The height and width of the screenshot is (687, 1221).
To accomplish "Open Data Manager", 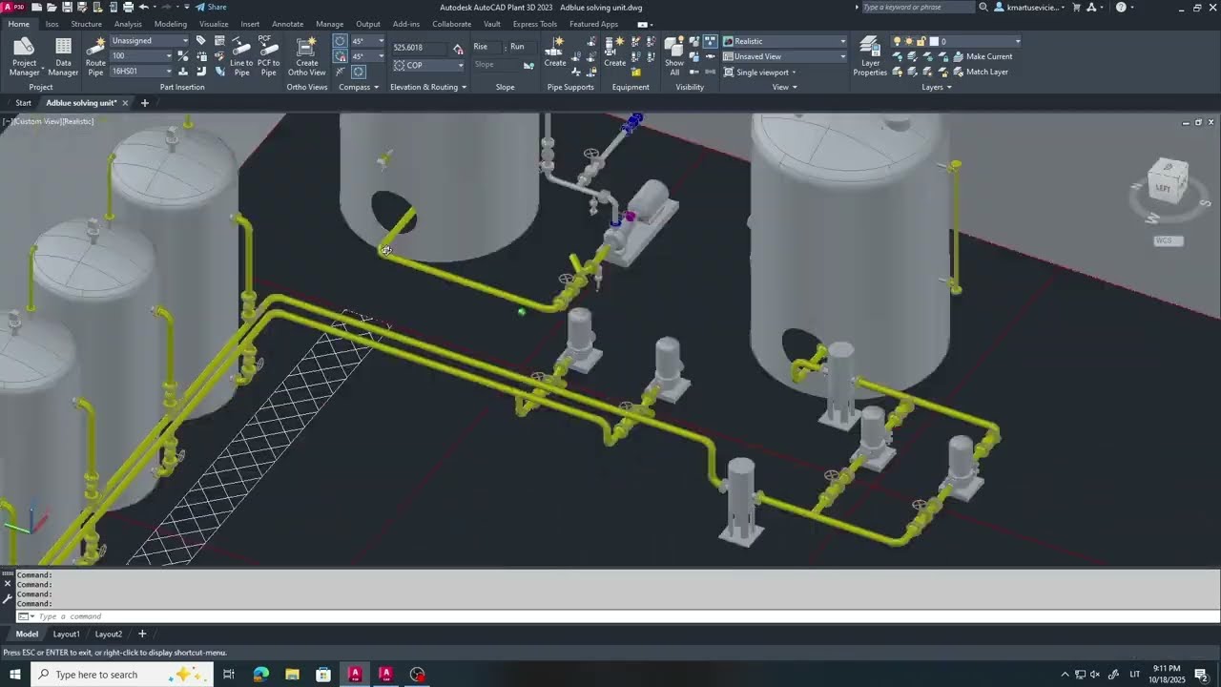I will point(63,56).
